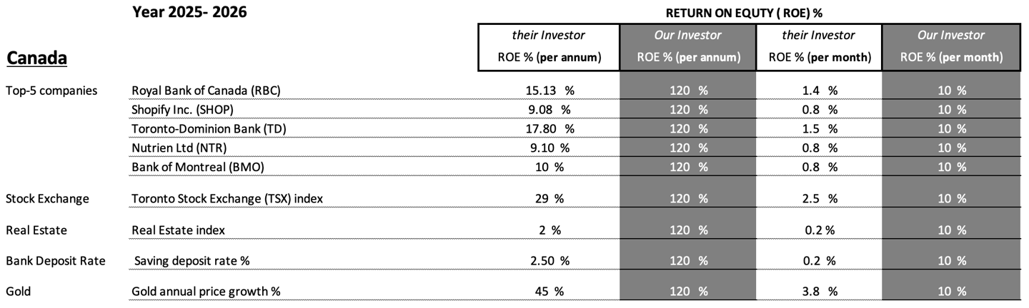Click the Saving deposit rate % cell
The height and width of the screenshot is (308, 1029).
[x=192, y=261]
